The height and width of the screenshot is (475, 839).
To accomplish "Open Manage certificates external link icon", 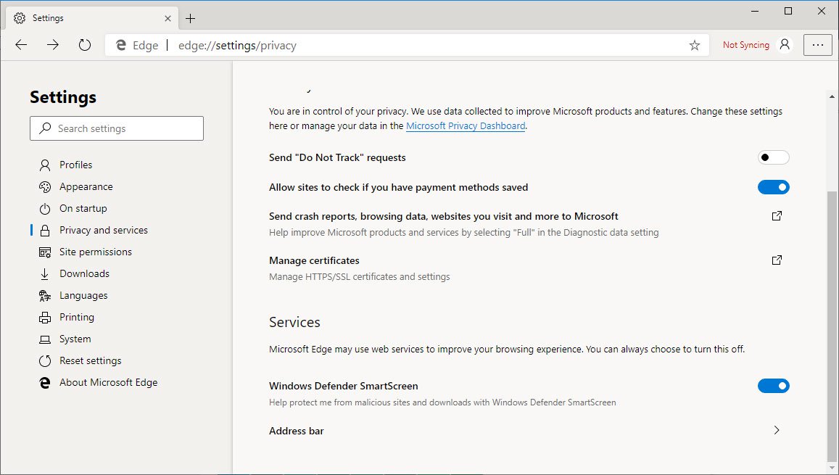I will pos(777,260).
